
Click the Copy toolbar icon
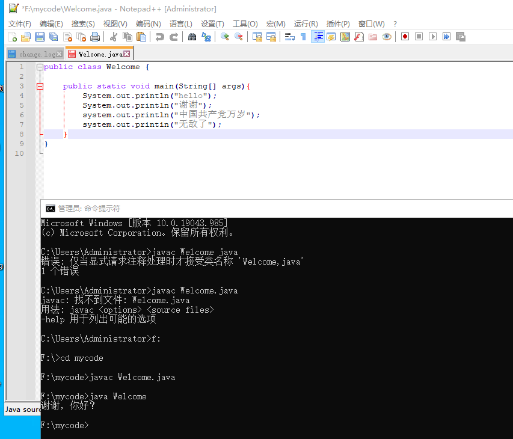(x=127, y=37)
